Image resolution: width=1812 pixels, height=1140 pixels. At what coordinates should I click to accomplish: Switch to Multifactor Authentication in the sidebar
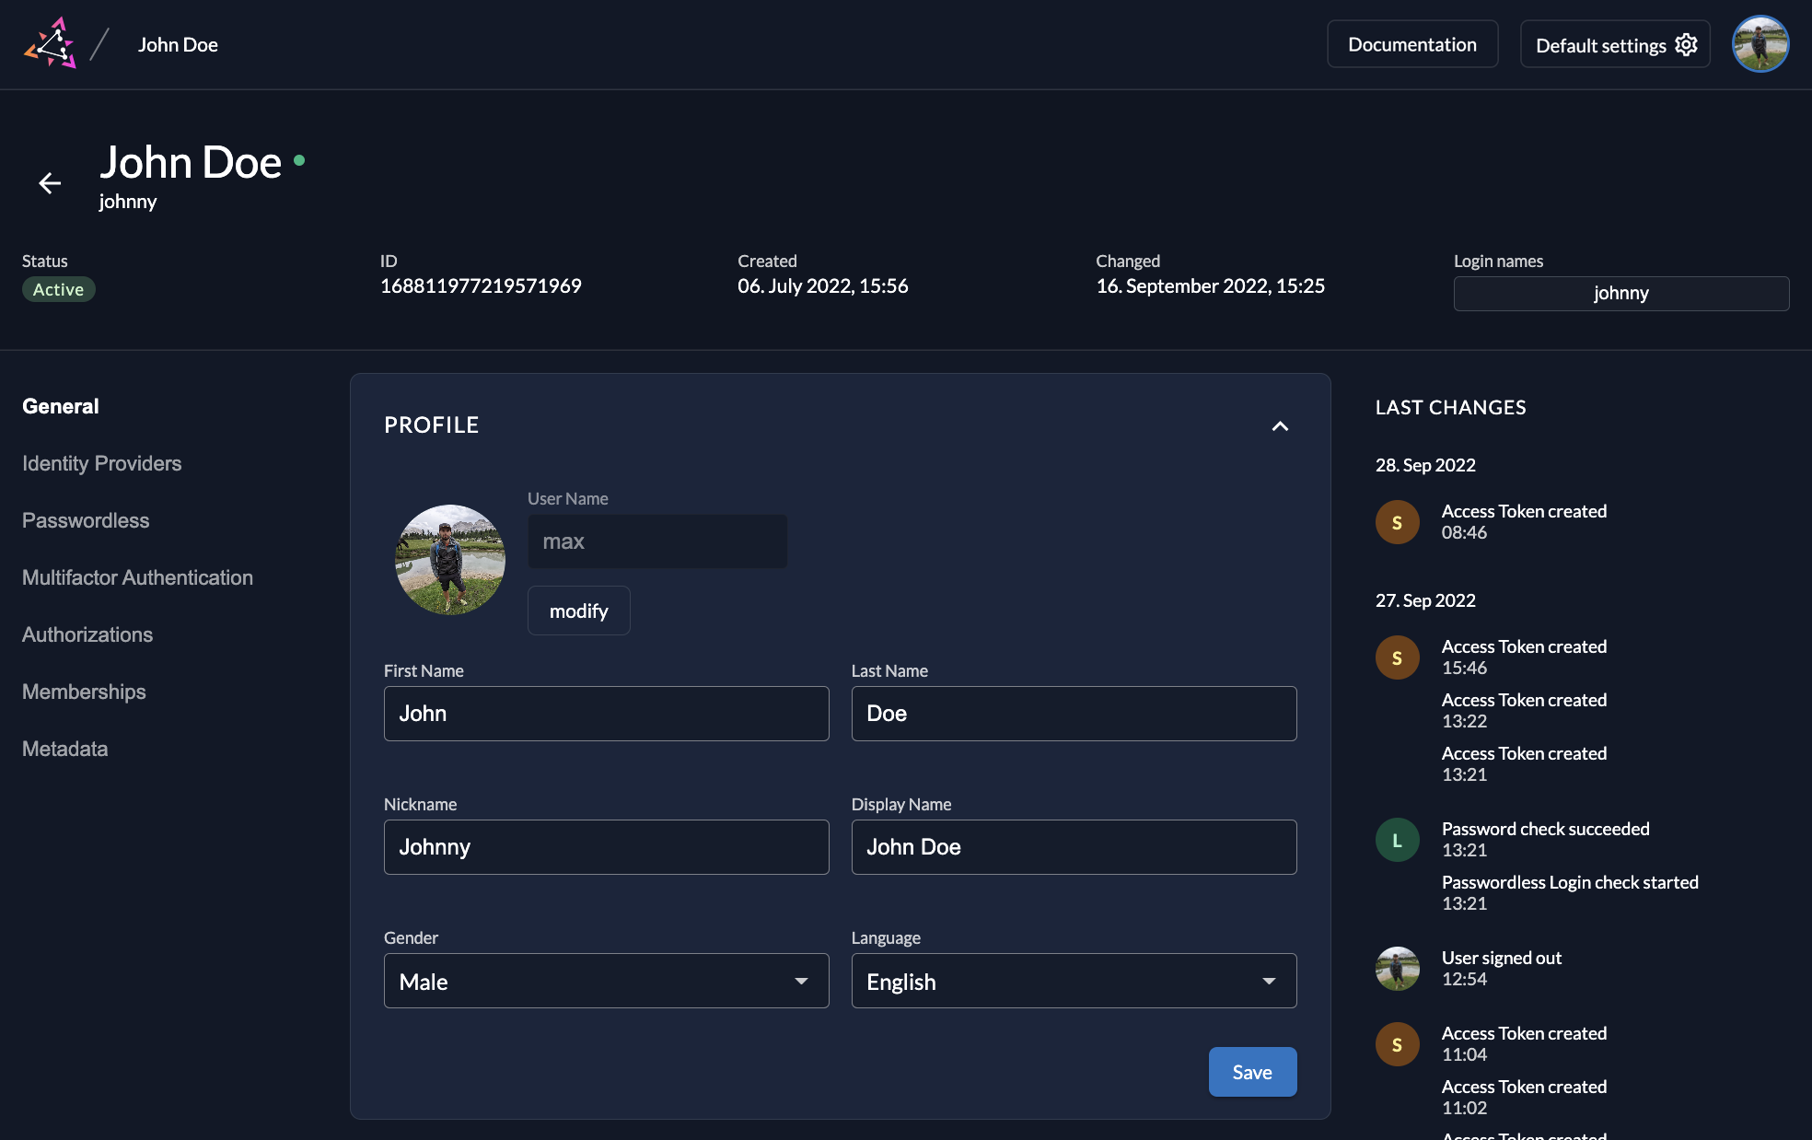click(x=137, y=577)
